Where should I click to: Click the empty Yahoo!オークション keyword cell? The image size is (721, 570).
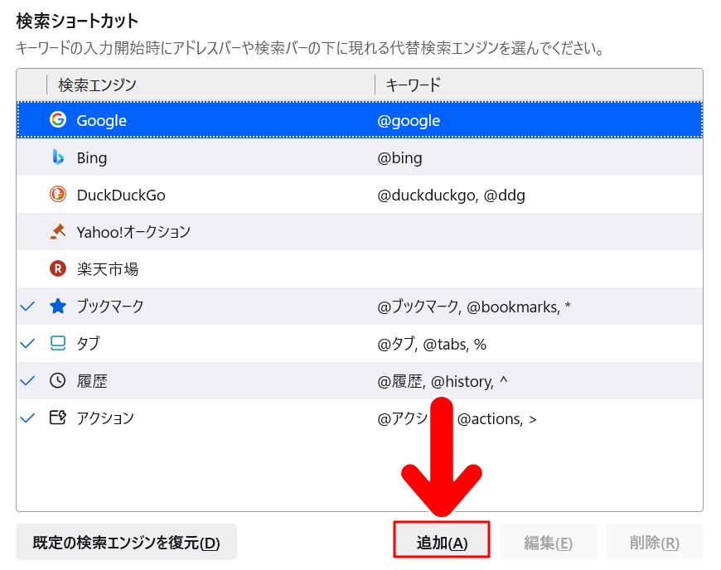tap(539, 232)
